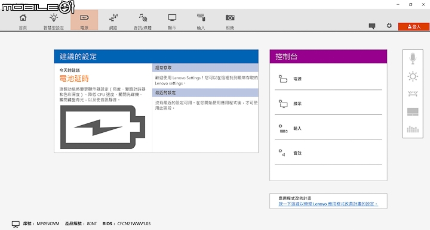This screenshot has width=430, height=230.
Task: Open settings via the gear icon
Action: click(389, 26)
